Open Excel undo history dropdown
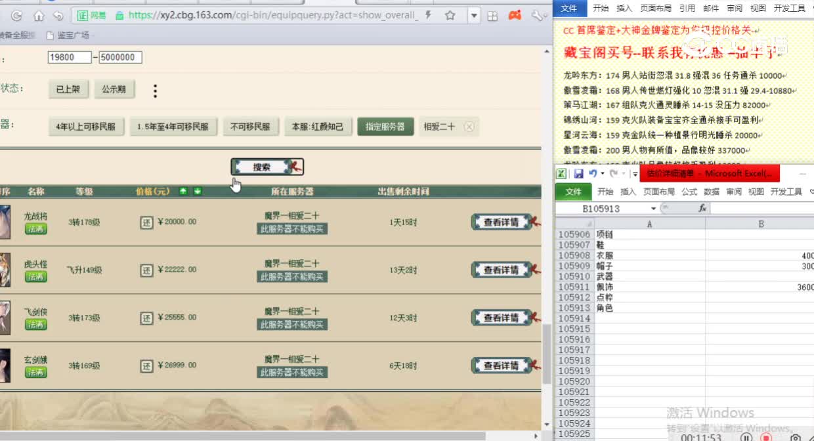The width and height of the screenshot is (814, 441). pyautogui.click(x=602, y=174)
